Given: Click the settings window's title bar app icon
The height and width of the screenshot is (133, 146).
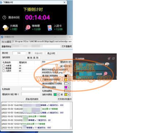Looking at the screenshot, I should (x=2, y=37).
